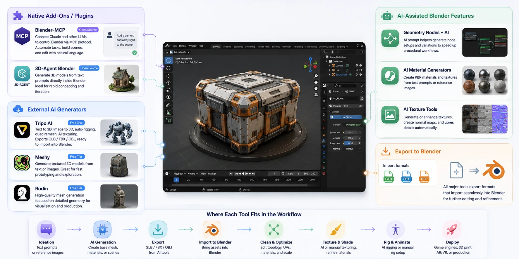Toggle viewport visibility of Camera in outliner
Image resolution: width=519 pixels, height=259 pixels.
click(x=357, y=65)
